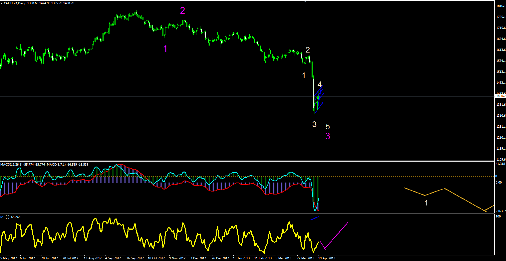Select the 1361 price scale value
This screenshot has width=506, height=261.
click(500, 105)
